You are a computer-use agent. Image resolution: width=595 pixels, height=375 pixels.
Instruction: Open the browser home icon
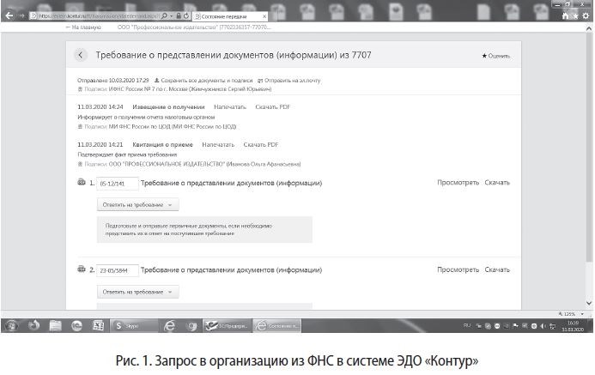click(x=566, y=16)
